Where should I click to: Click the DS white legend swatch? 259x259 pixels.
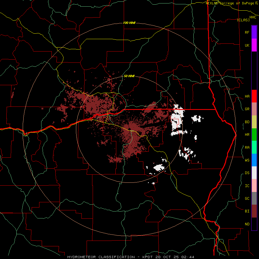tap(254, 173)
